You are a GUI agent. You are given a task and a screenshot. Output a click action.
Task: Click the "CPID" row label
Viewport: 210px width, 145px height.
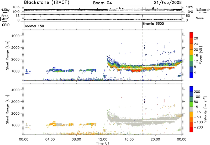coord(6,25)
